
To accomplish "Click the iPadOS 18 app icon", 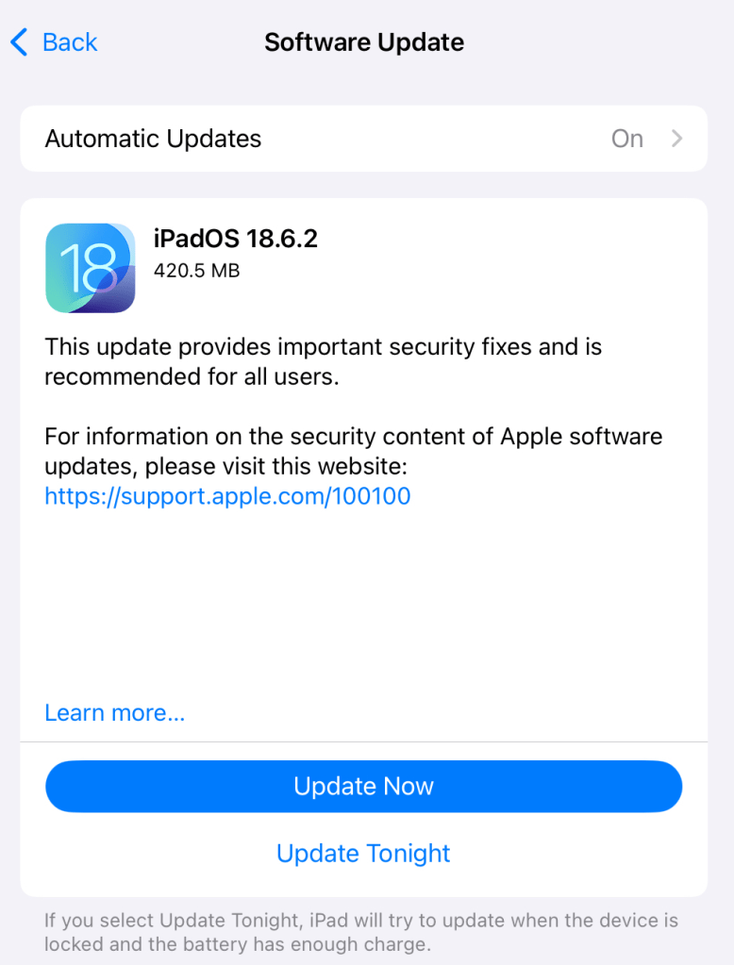I will point(91,268).
